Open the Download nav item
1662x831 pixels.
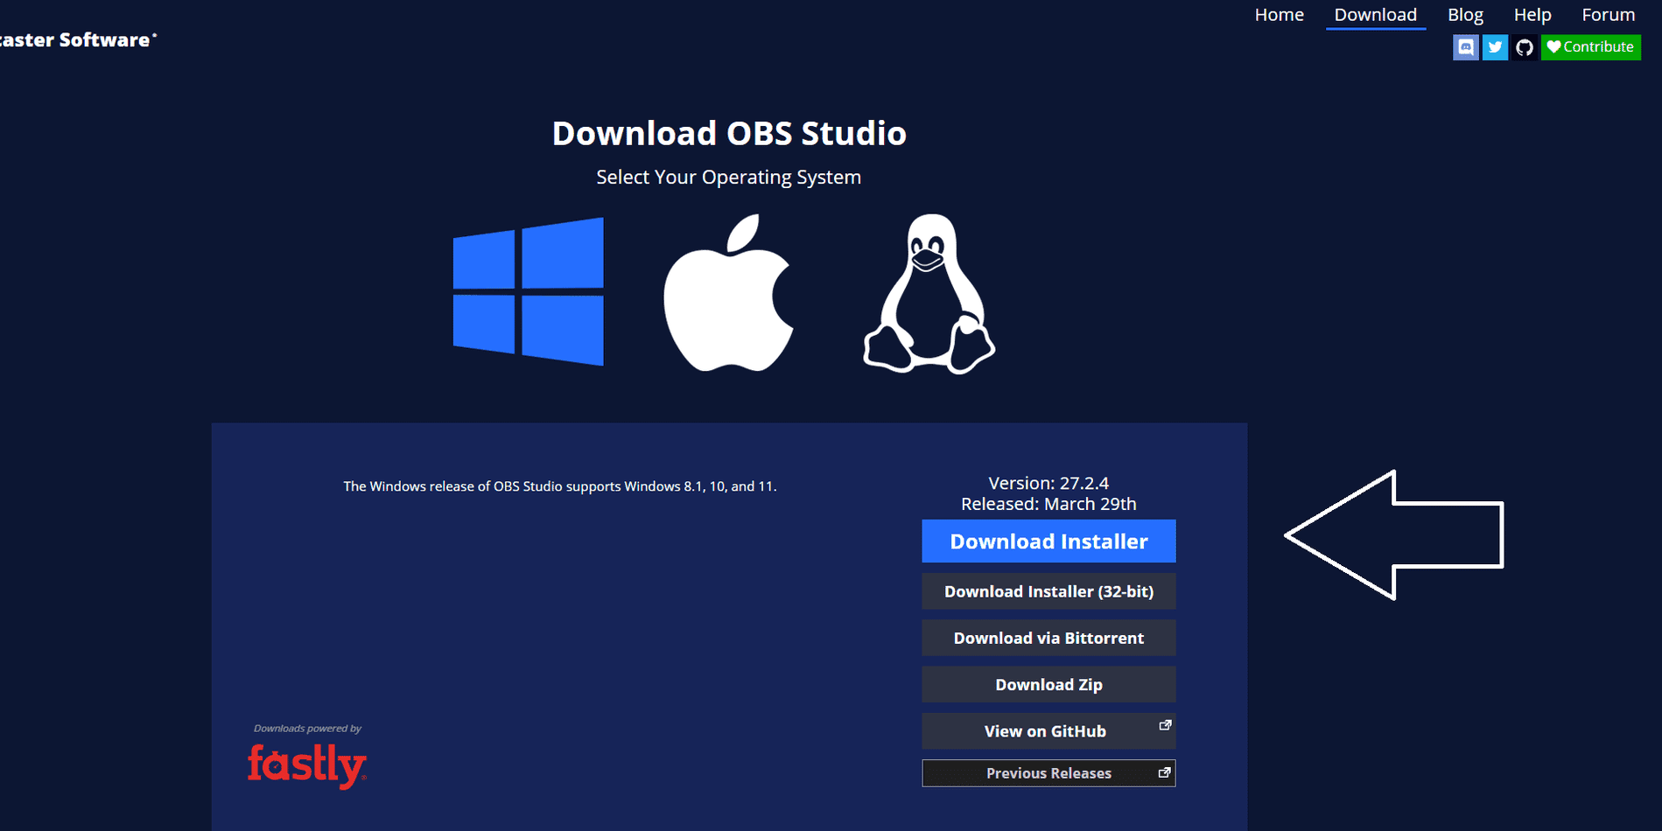pos(1375,15)
